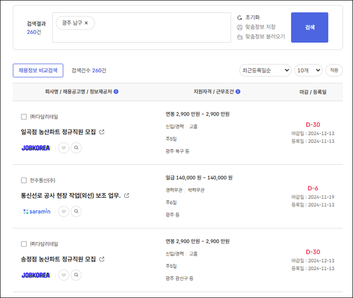Viewport: 353px width, 298px height.
Task: Click magnifier icon on 송정점 posting
Action: [x=76, y=275]
